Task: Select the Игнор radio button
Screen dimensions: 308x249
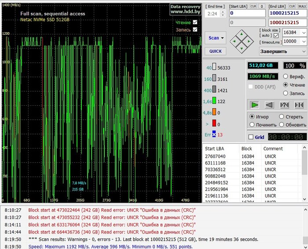Action: pyautogui.click(x=252, y=116)
